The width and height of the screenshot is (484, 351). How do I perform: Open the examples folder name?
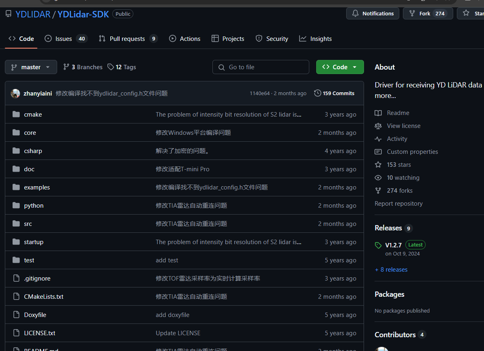(37, 187)
